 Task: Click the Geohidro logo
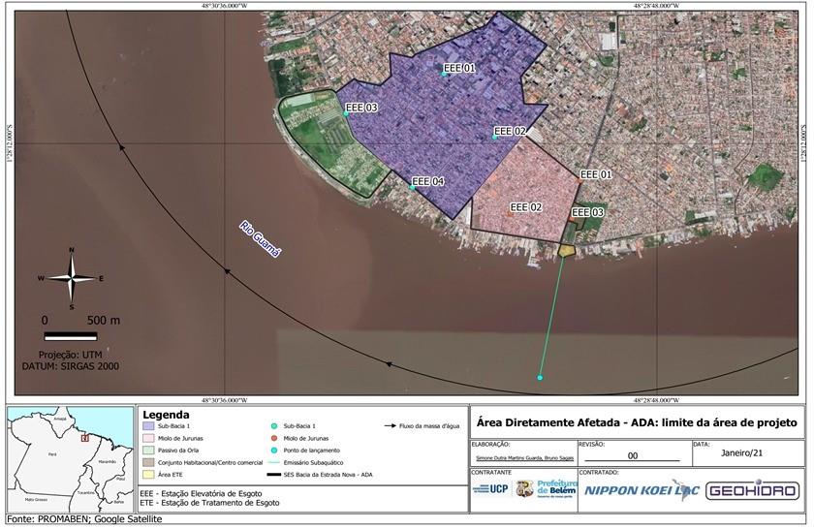click(753, 490)
